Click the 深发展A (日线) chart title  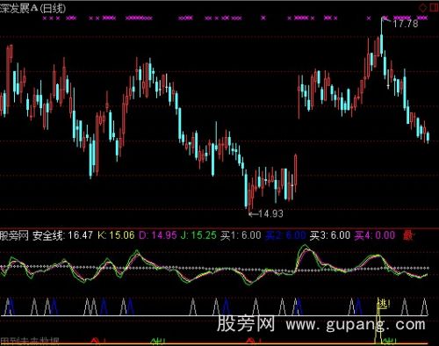pos(32,9)
